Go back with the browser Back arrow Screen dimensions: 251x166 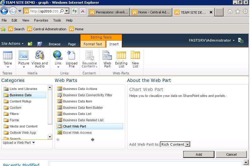click(x=4, y=11)
